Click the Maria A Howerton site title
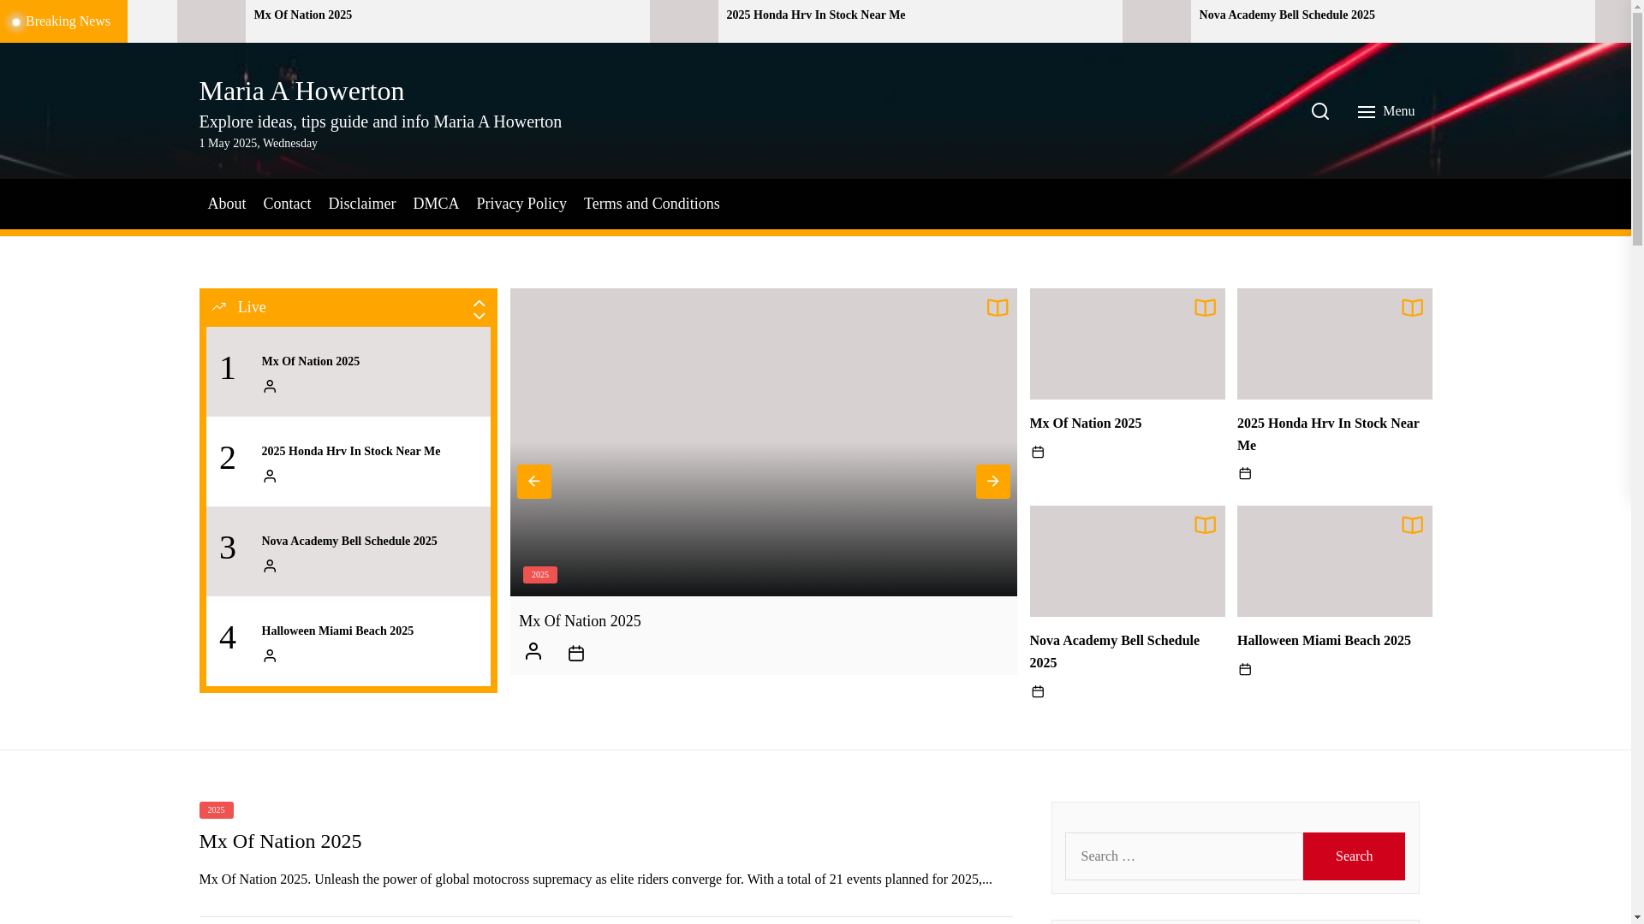Image resolution: width=1644 pixels, height=924 pixels. pyautogui.click(x=301, y=91)
